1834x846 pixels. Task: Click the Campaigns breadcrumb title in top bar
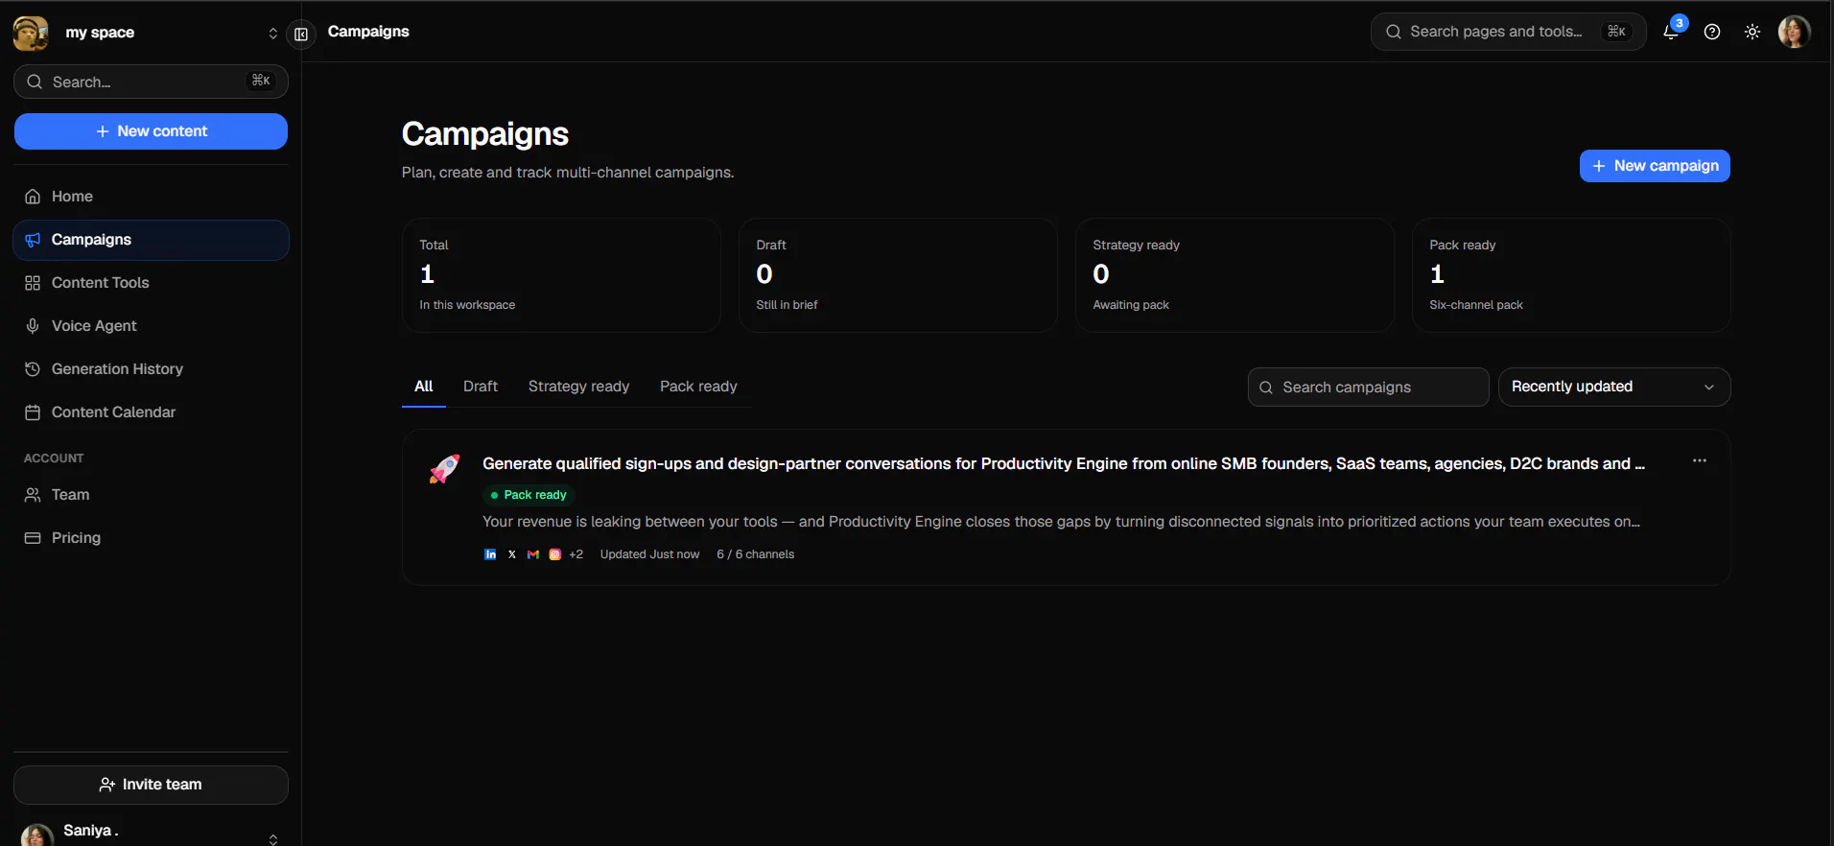tap(368, 32)
